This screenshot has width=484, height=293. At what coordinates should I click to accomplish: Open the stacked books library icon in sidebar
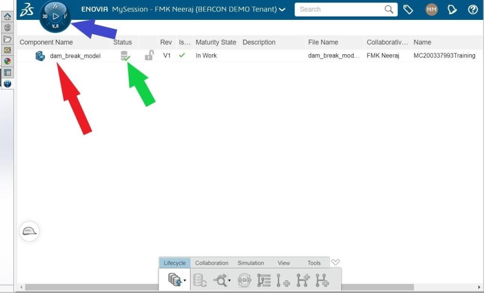coord(8,28)
